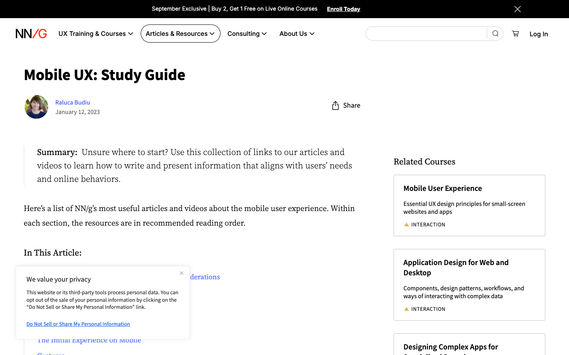Click the Related Courses heading
The width and height of the screenshot is (569, 355).
pos(424,161)
